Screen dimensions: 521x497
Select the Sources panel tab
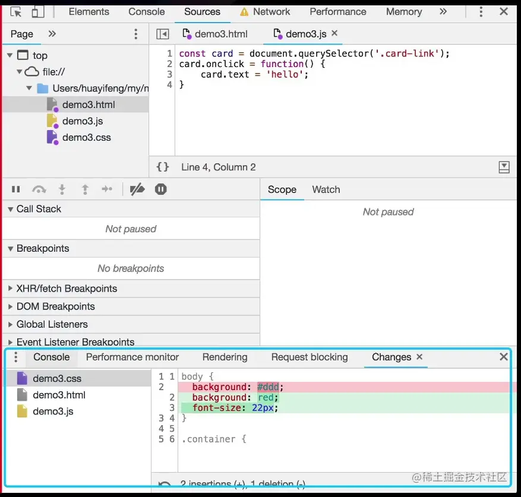click(202, 12)
